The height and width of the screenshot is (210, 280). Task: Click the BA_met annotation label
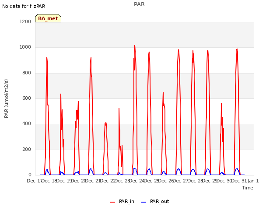(x=48, y=18)
